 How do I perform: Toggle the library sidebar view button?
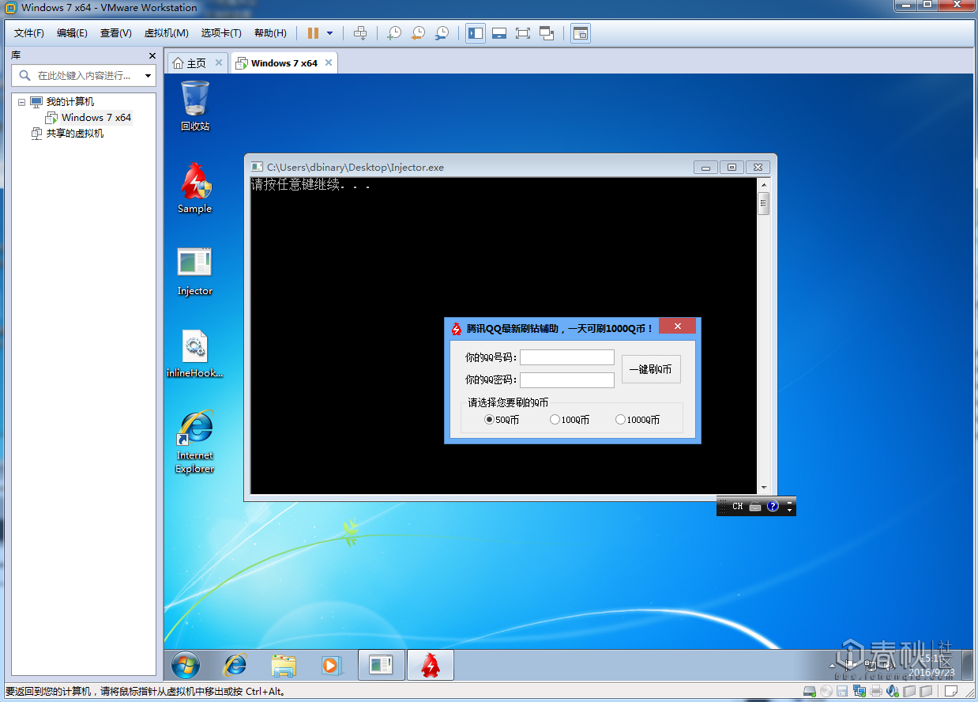pos(476,33)
